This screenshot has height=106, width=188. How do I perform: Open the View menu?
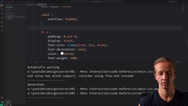click(18, 1)
